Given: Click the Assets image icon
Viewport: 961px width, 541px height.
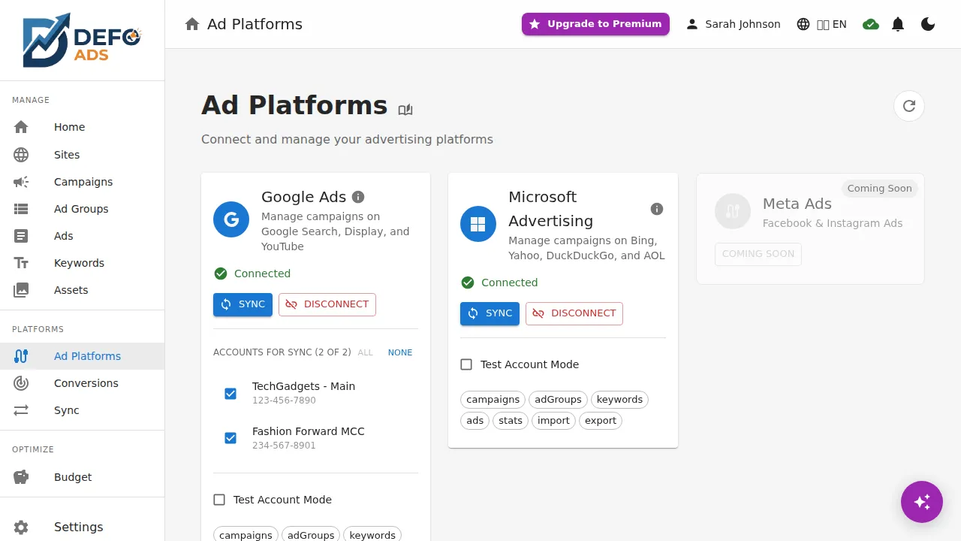Looking at the screenshot, I should click(21, 290).
